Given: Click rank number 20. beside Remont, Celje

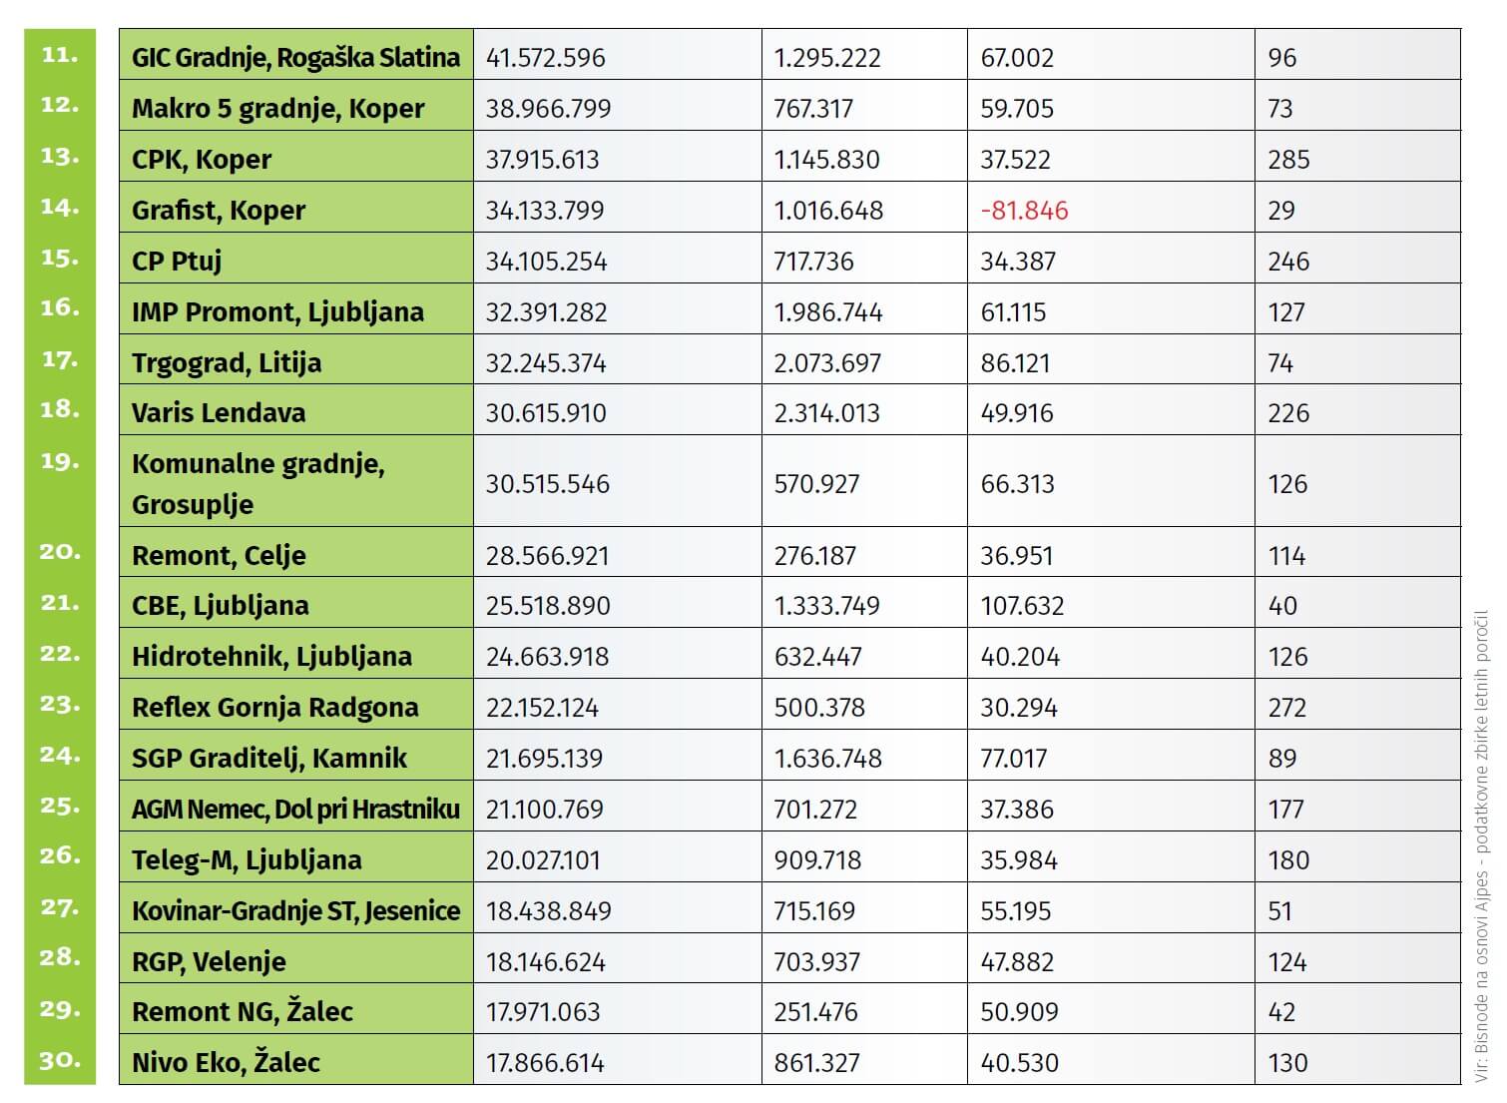Looking at the screenshot, I should point(59,551).
